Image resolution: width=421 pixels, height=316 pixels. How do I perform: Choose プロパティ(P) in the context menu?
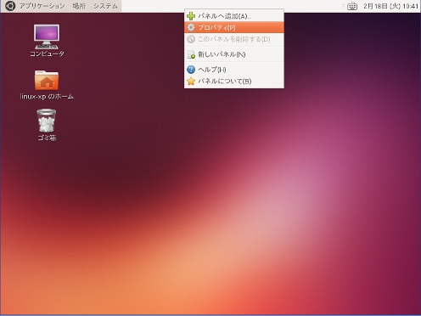234,27
